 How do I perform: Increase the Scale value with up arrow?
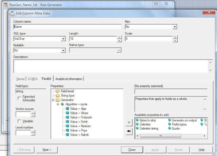175,37
